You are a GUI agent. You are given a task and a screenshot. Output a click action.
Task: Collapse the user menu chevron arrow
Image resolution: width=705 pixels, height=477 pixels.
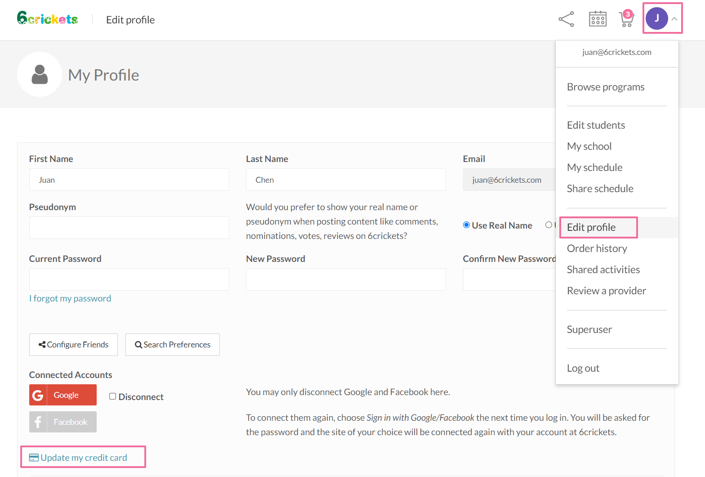coord(674,19)
